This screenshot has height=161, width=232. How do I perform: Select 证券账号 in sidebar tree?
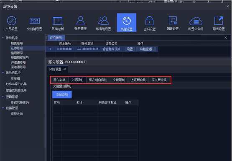click(x=17, y=48)
